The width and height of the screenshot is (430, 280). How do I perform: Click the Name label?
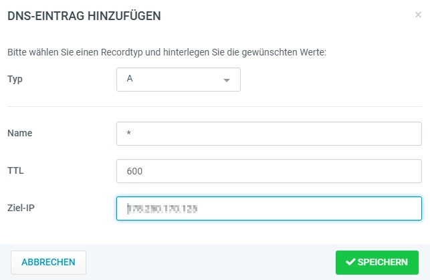(x=20, y=133)
